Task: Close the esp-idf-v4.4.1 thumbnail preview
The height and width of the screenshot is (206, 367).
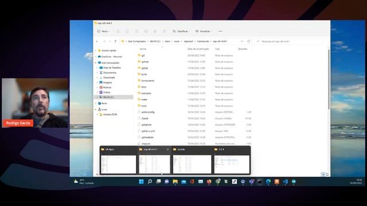Action: point(167,149)
